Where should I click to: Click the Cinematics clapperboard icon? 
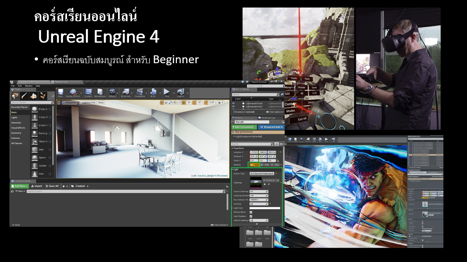140,92
